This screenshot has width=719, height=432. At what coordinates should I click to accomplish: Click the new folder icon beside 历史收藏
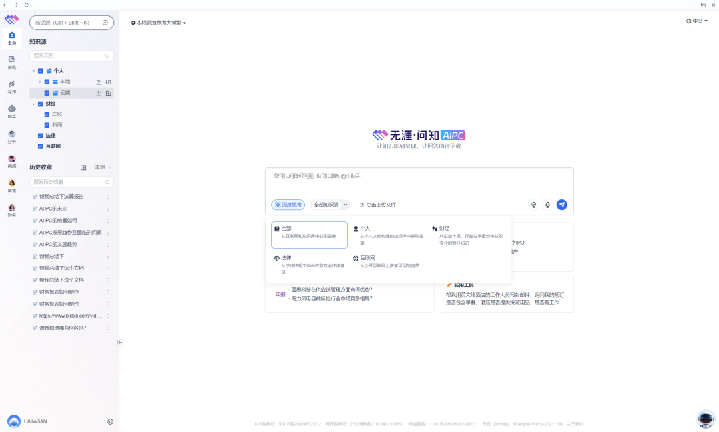click(83, 167)
